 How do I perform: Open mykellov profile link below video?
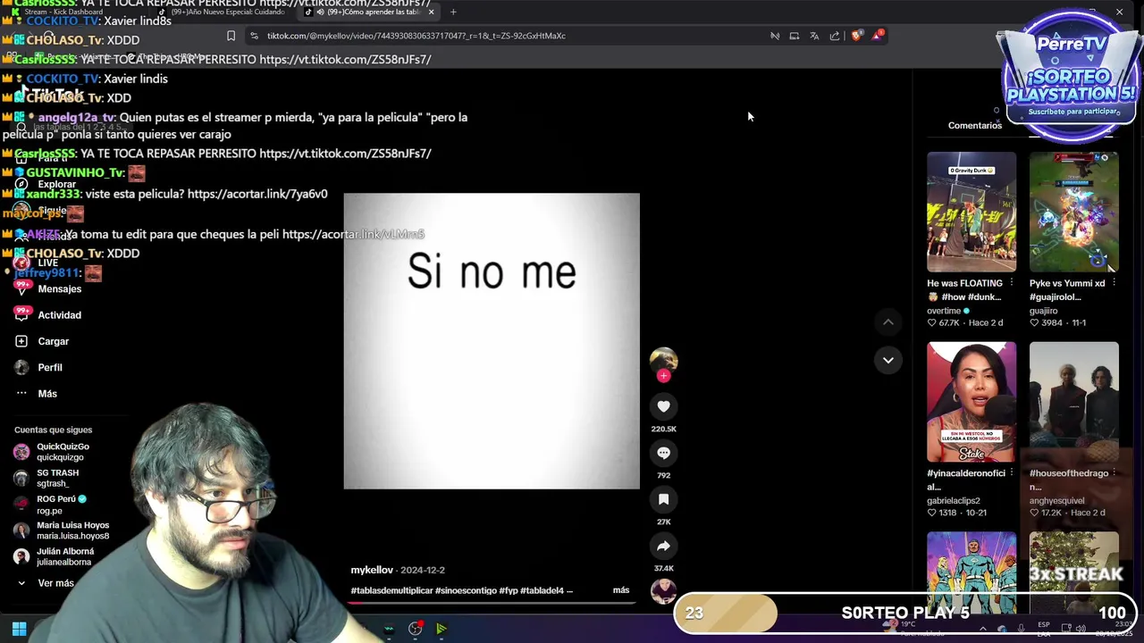[372, 570]
